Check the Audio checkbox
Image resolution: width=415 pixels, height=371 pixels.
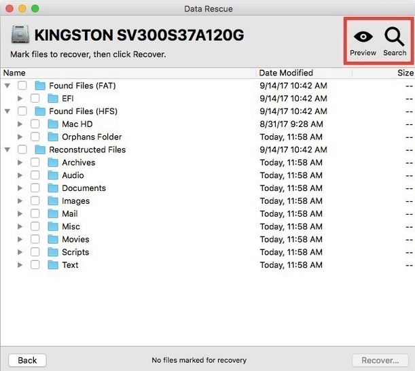coord(35,175)
